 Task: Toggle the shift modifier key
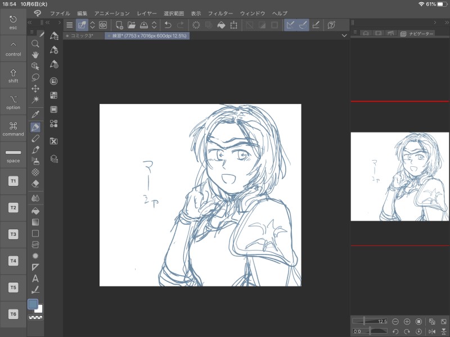13,75
